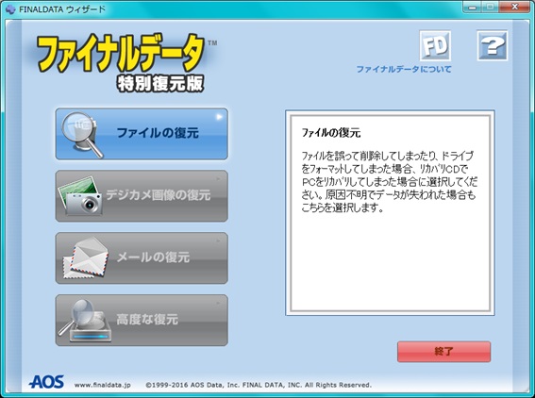Viewport: 535px width, 398px height.
Task: Close the FINALDATA ウィザード window
Action: 514,7
